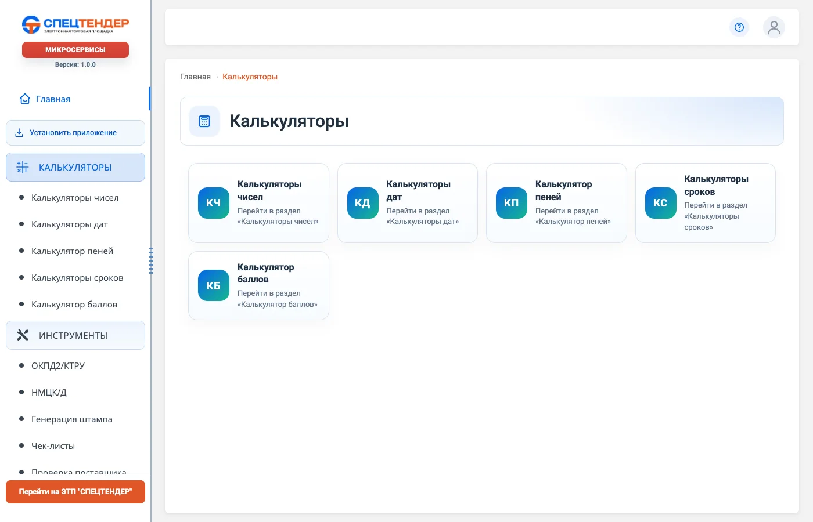Click the КС card icon
The width and height of the screenshot is (813, 522).
pos(660,203)
